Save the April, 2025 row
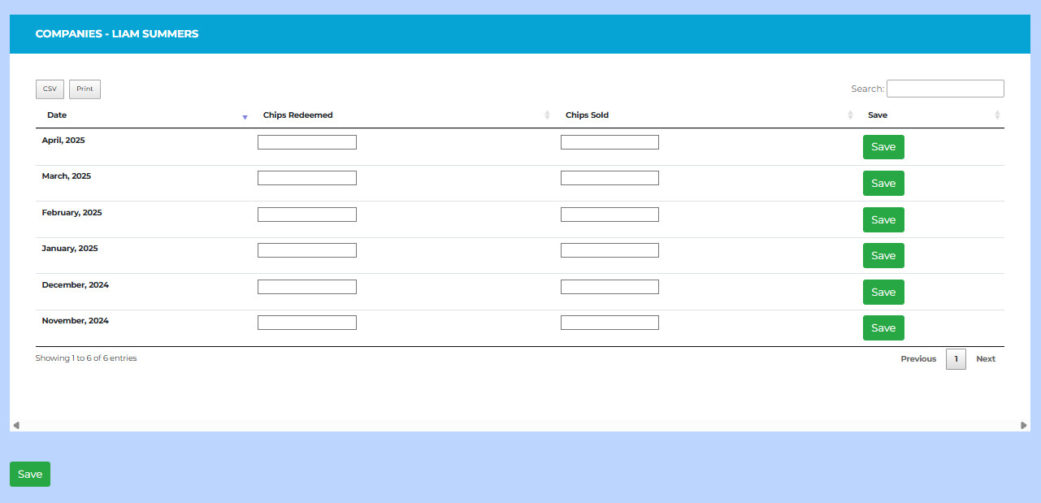The height and width of the screenshot is (503, 1041). click(883, 147)
